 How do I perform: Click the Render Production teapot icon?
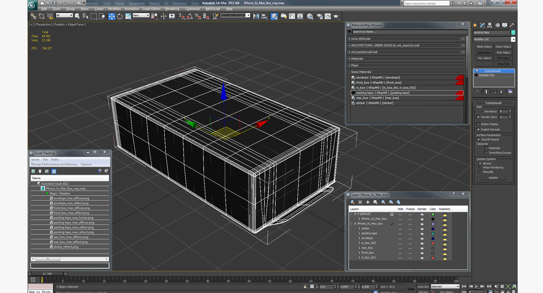(x=336, y=16)
